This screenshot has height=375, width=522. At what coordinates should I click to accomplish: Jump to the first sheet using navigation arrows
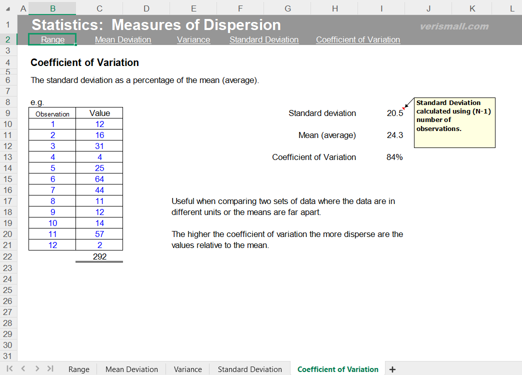tap(9, 368)
